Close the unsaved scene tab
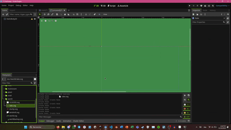This screenshot has width=231, height=130. click(x=64, y=10)
